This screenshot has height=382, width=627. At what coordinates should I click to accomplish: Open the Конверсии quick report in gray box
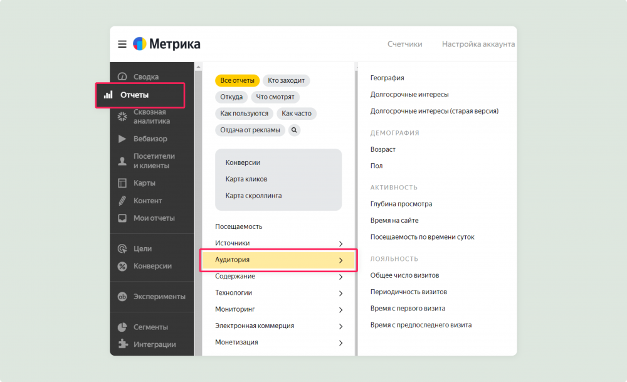(x=243, y=162)
